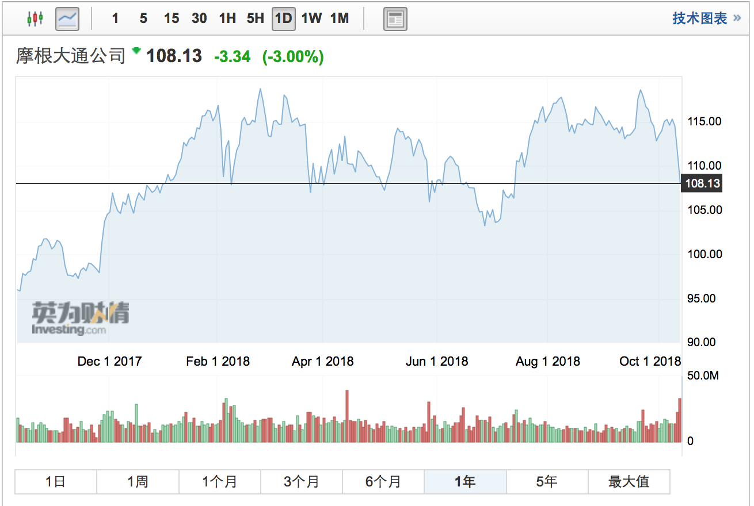Screen dimensions: 754x506
Task: Click the 100.00 price axis label
Action: tap(705, 254)
